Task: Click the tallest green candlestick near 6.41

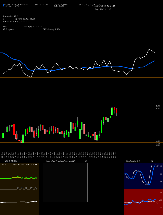Action: point(112,111)
